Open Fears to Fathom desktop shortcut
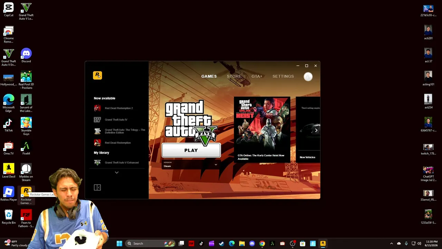442x249 pixels. (x=26, y=219)
